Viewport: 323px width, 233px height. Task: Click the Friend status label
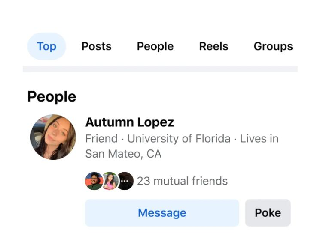tap(101, 138)
